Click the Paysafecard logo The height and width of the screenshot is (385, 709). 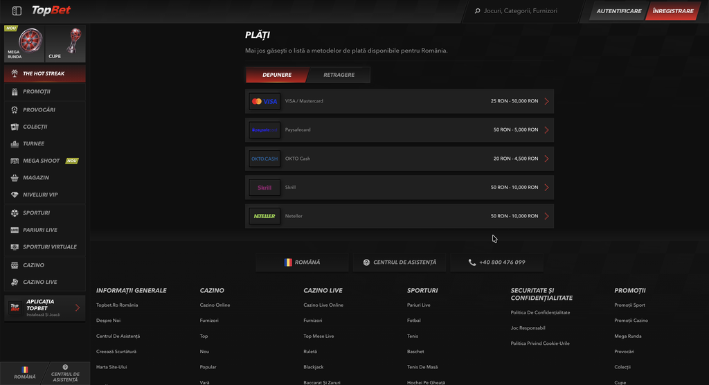[x=264, y=130]
